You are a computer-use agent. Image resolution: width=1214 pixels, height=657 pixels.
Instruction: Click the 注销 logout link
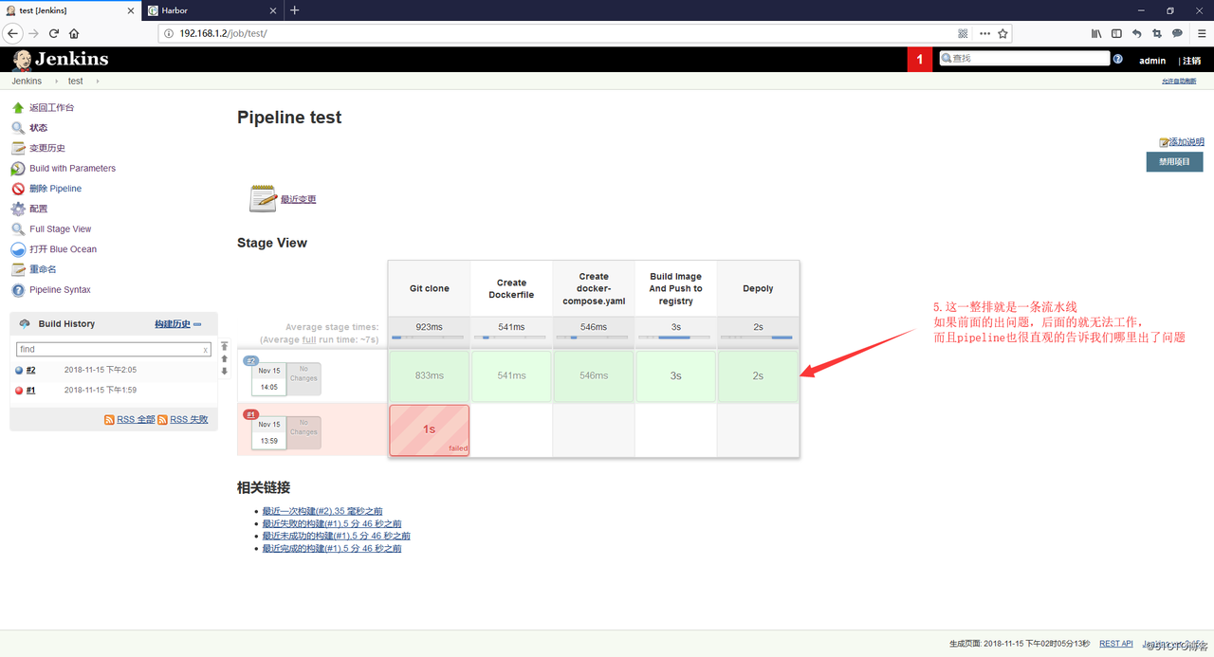(x=1191, y=61)
